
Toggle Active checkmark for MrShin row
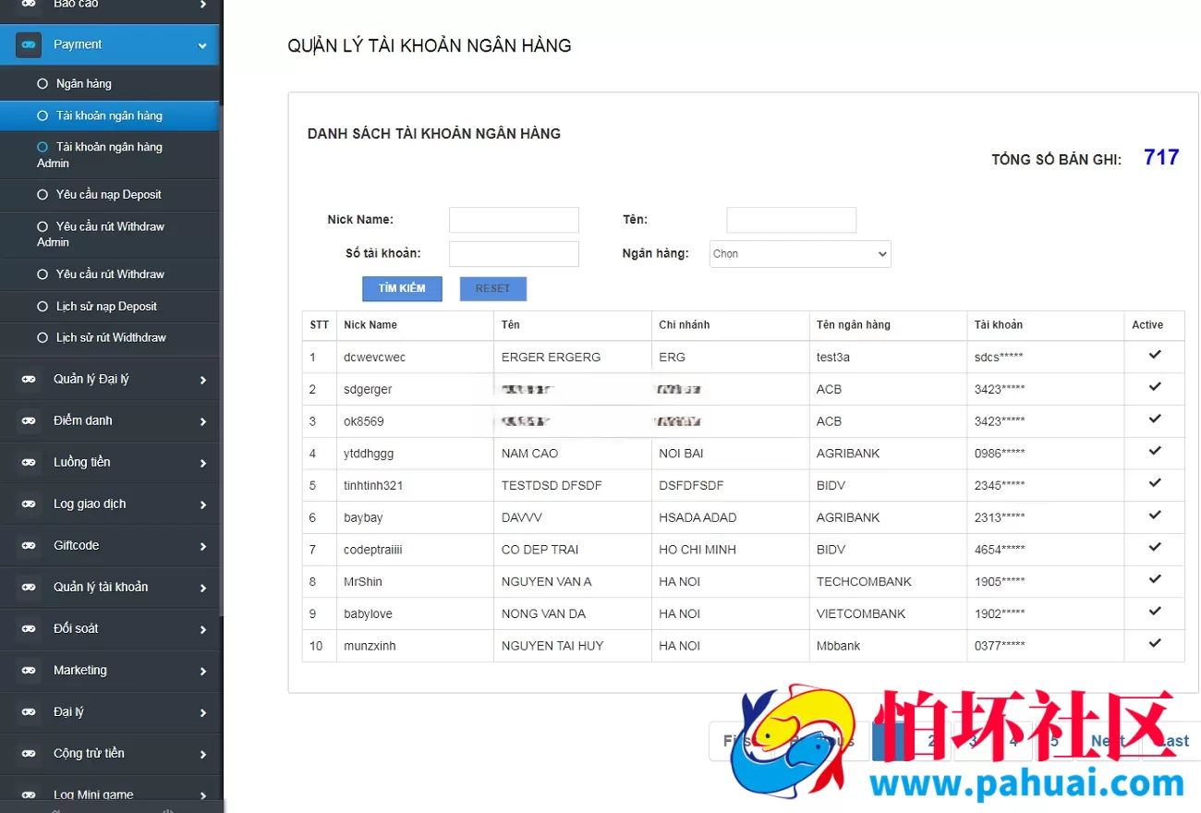(1155, 579)
